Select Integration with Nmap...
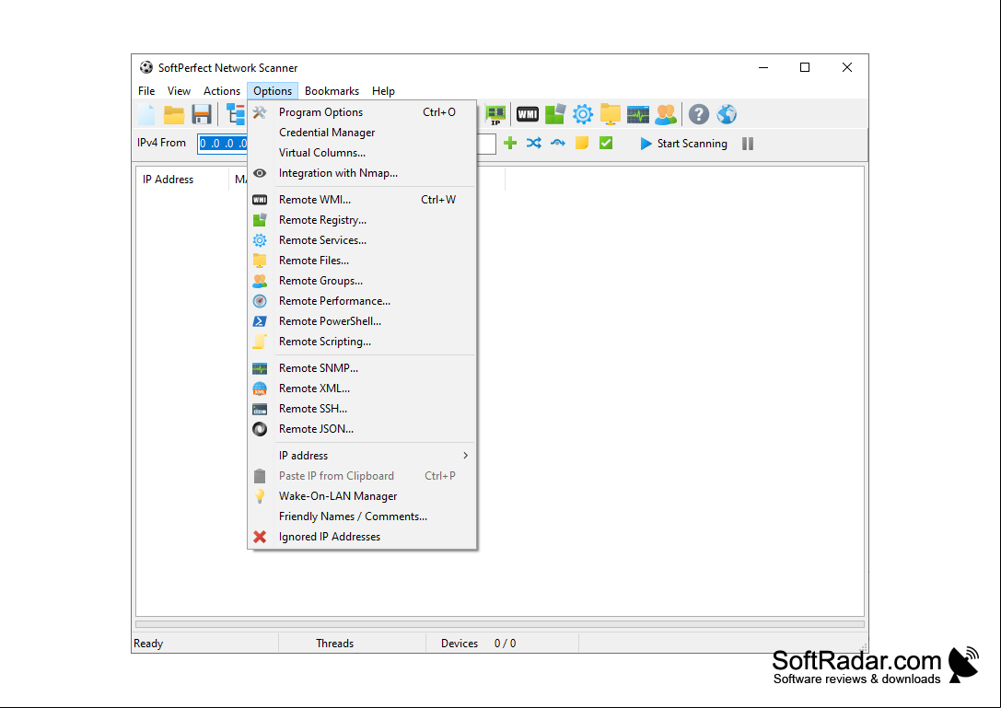This screenshot has height=708, width=1001. click(362, 173)
